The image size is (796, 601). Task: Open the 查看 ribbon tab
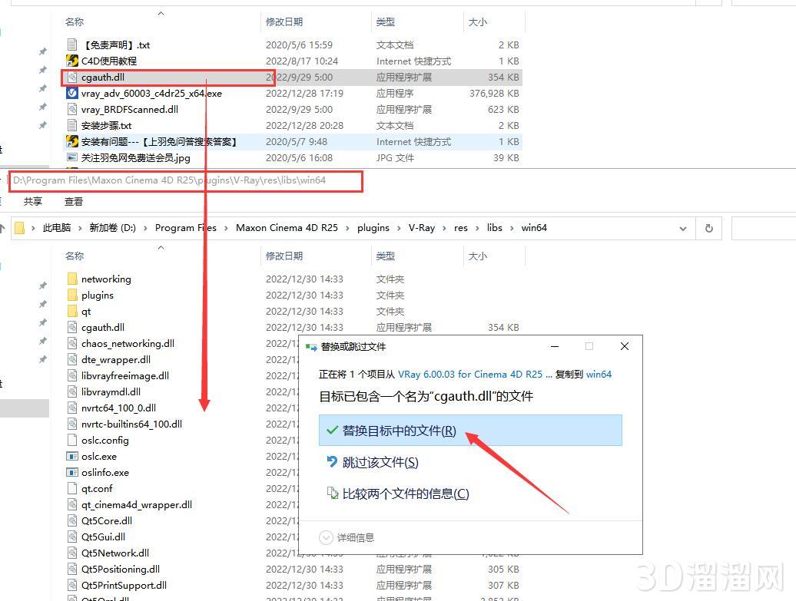pyautogui.click(x=74, y=201)
